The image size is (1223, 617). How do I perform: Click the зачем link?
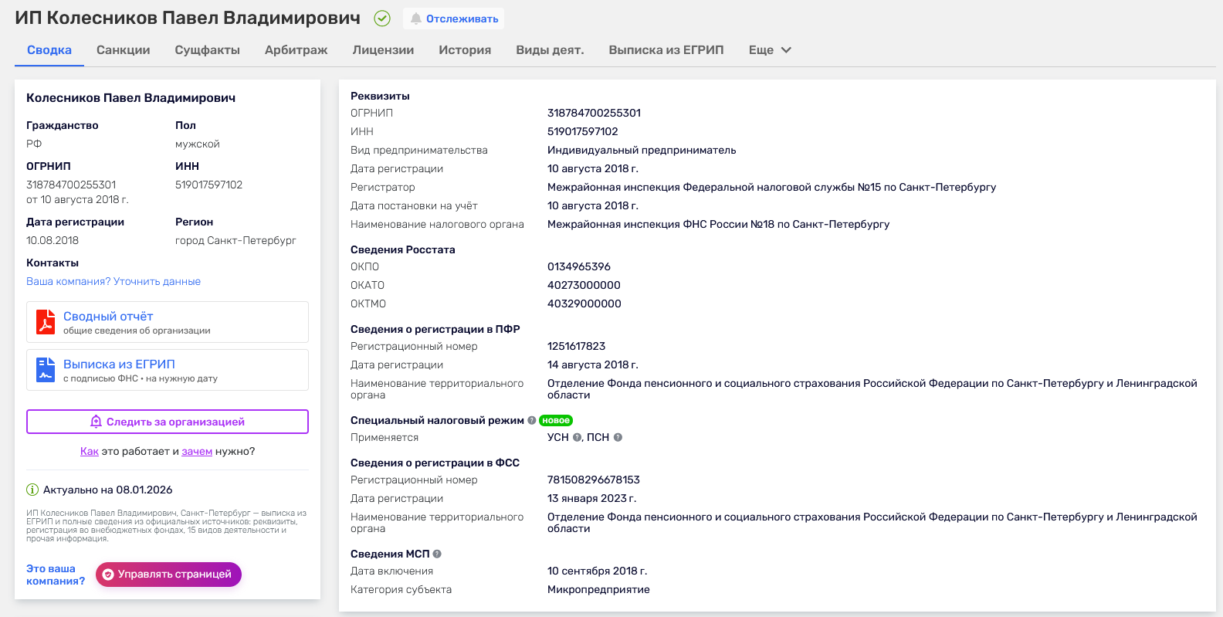[197, 452]
